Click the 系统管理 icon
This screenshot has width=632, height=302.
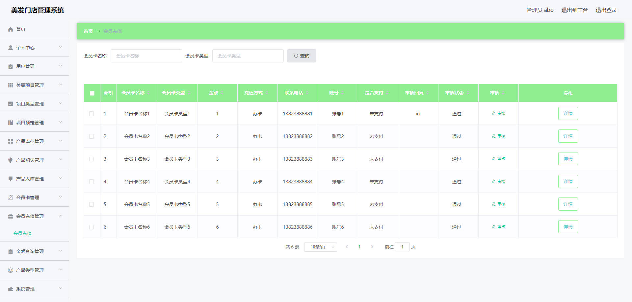11,289
